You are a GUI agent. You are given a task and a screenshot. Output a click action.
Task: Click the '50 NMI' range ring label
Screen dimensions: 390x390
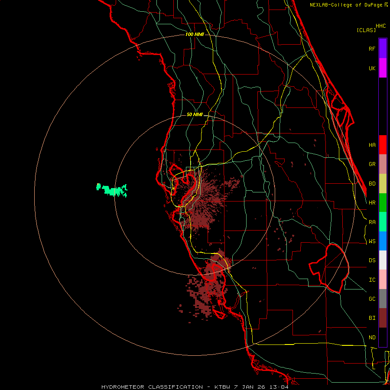[195, 114]
